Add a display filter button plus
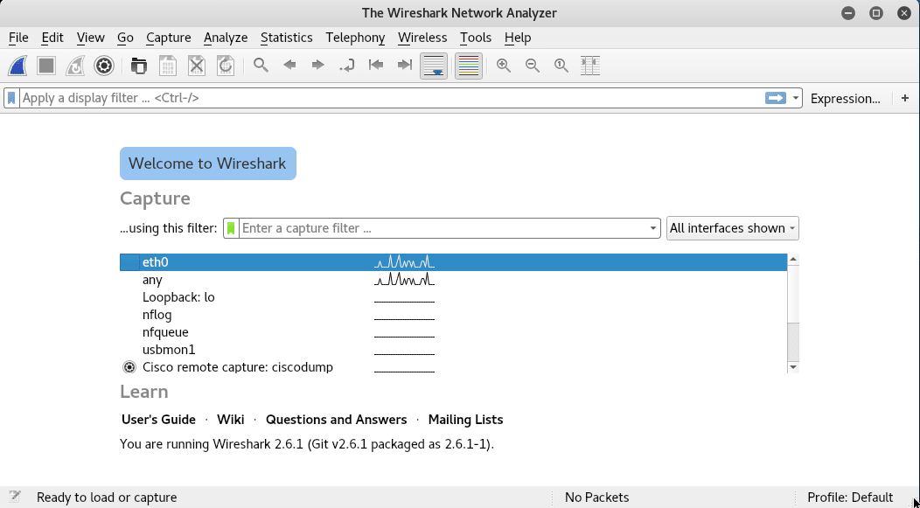 pyautogui.click(x=905, y=98)
